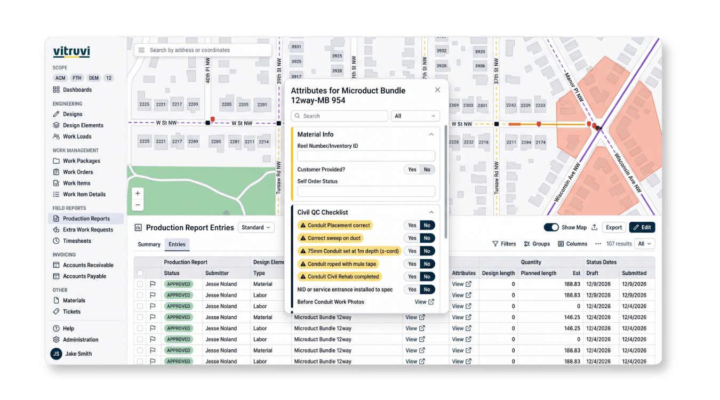View Before Conduit Work Photos link

click(424, 302)
